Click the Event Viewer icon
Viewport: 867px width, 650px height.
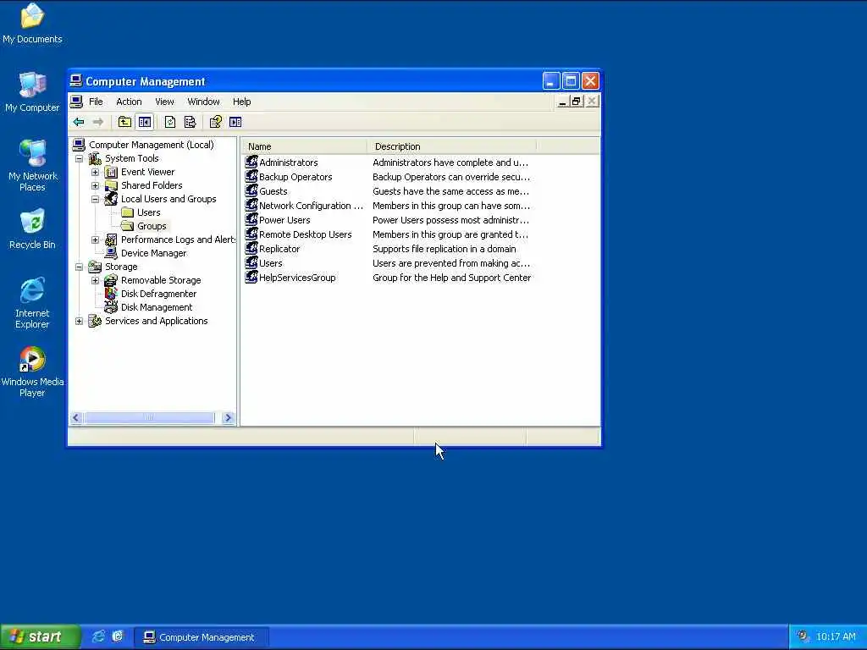(x=111, y=172)
